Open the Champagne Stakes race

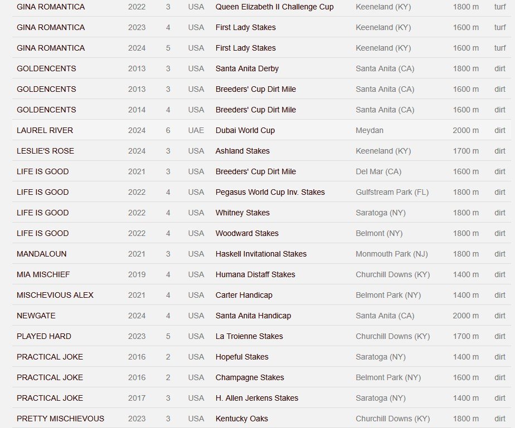point(250,378)
